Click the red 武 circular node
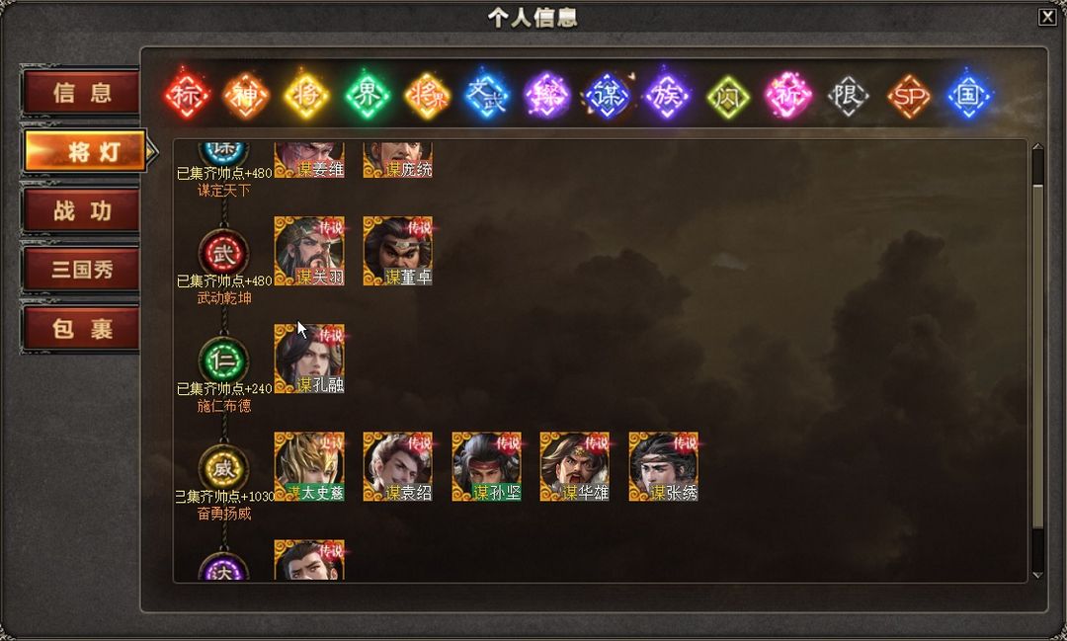This screenshot has width=1067, height=641. pos(224,253)
